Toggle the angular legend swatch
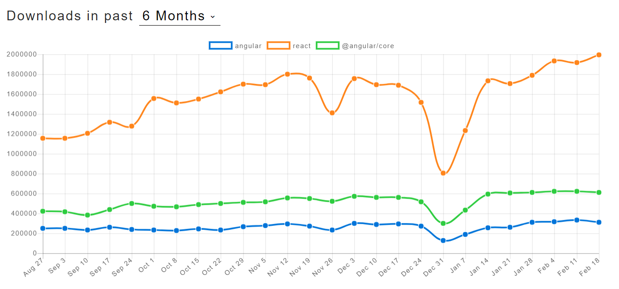The width and height of the screenshot is (619, 289). (220, 45)
